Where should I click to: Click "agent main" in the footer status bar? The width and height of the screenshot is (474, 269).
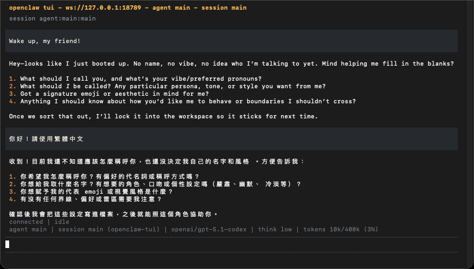(x=28, y=229)
